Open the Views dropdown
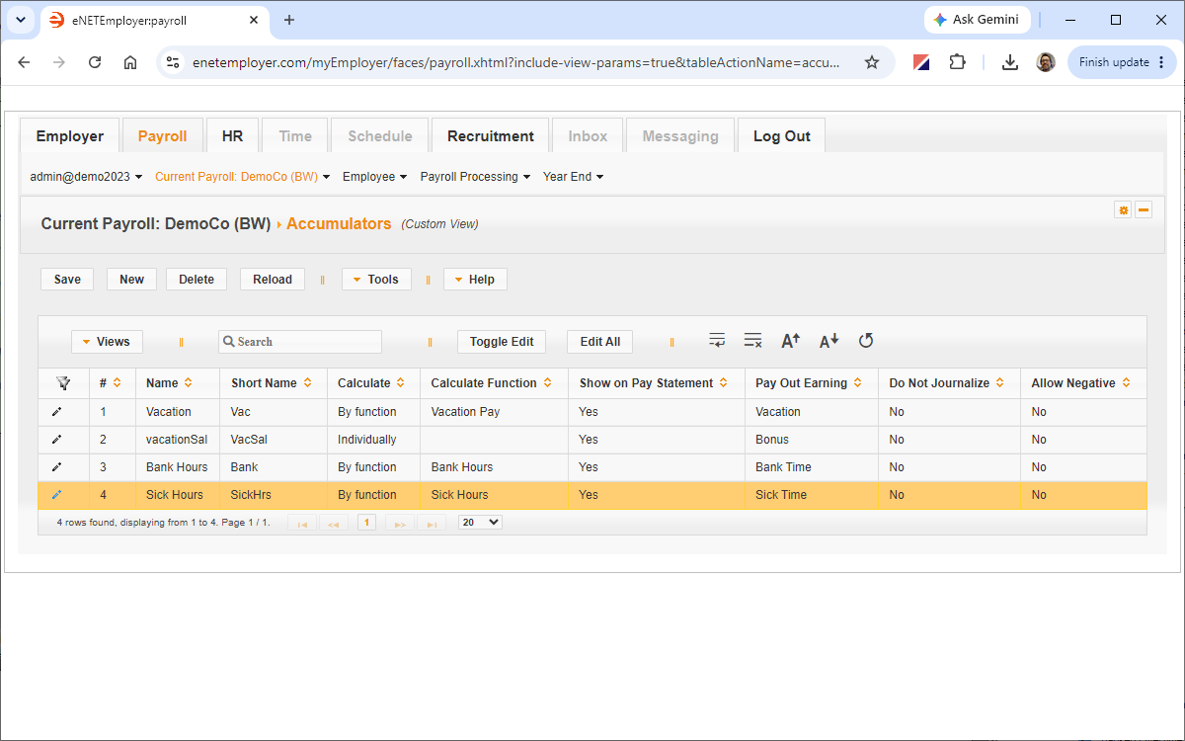 pyautogui.click(x=108, y=342)
